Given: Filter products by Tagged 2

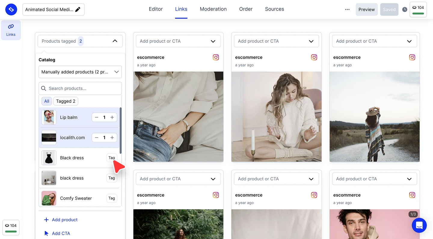Looking at the screenshot, I should (x=66, y=101).
